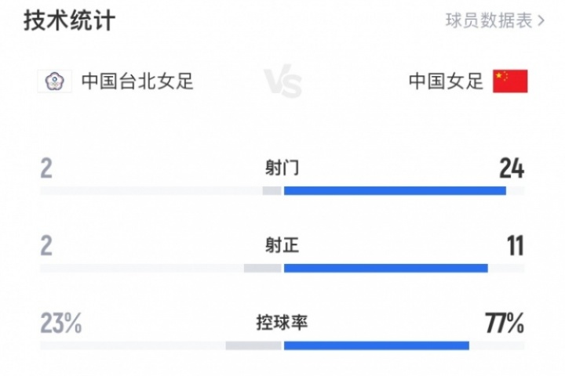Screen dimensions: 565x376
Task: Click the 技术统计 section heading
Action: click(70, 20)
